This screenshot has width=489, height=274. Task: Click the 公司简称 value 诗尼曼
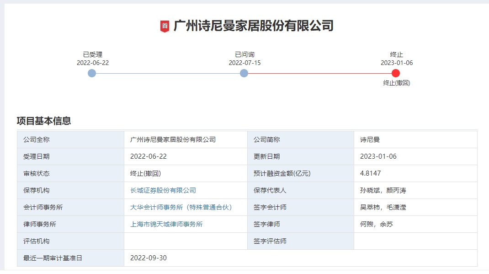[370, 140]
